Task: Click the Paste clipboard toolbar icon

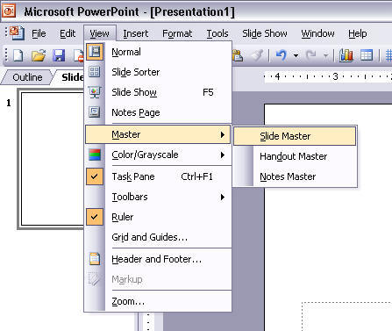Action: (x=238, y=55)
